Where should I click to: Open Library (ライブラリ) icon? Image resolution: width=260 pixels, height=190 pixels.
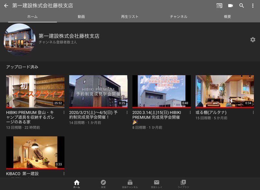[183, 184]
